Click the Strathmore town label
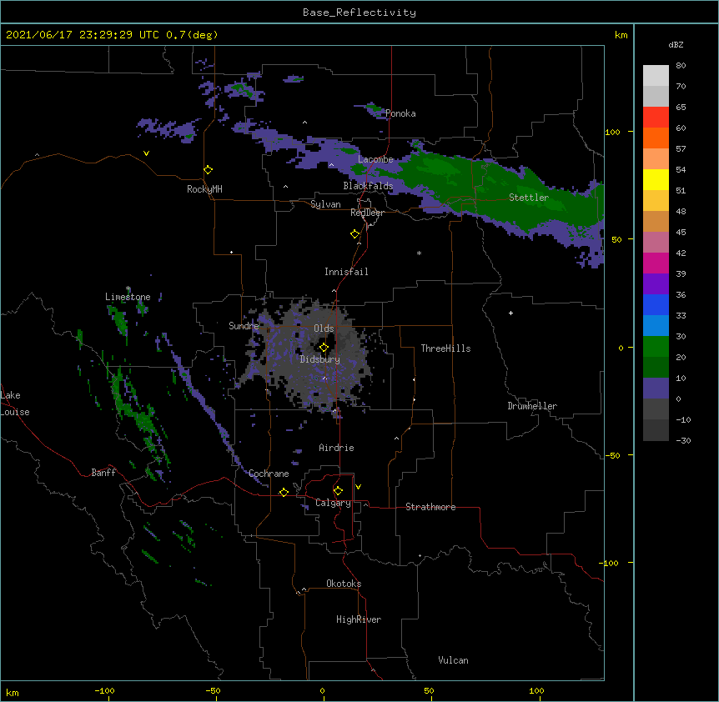Screen dimensions: 719x702 [430, 507]
